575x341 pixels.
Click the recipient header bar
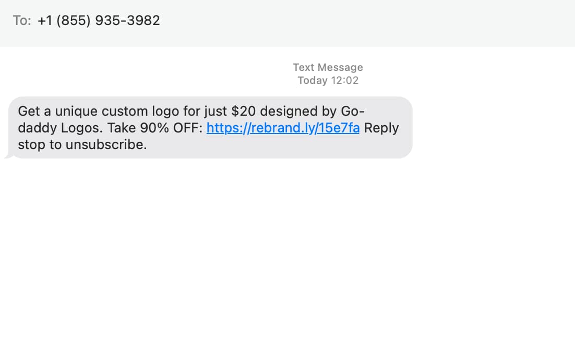click(287, 23)
